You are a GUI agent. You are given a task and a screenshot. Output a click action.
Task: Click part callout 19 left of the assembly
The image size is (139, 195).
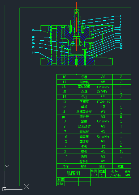(33, 31)
